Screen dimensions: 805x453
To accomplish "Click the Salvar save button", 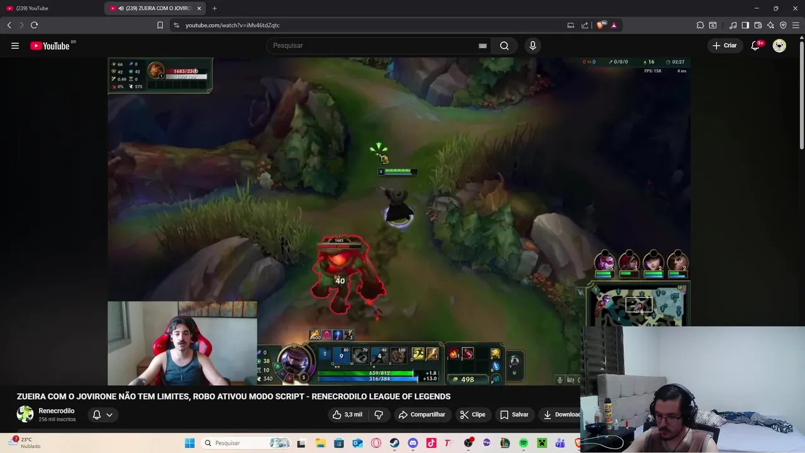I will (x=514, y=415).
